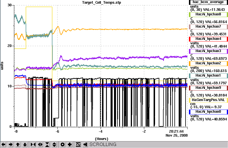Click the value text VAL=40.8594
228x148 pixels.
[216, 119]
